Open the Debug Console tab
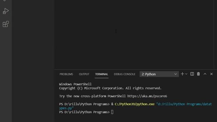217x122 pixels. (124, 74)
